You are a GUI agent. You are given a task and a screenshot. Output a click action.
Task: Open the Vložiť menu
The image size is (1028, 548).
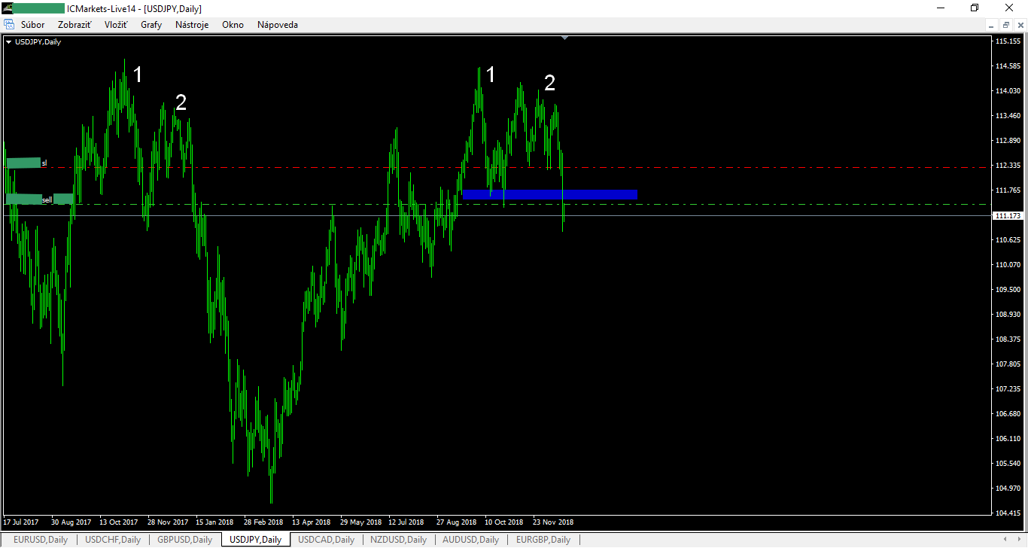tap(116, 25)
